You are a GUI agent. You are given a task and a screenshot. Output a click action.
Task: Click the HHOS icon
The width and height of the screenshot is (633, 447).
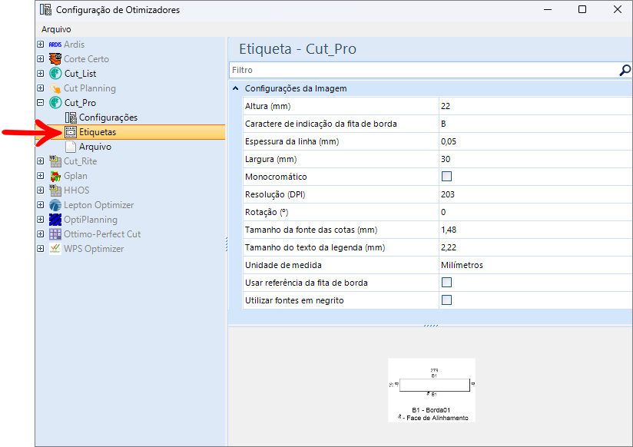[55, 190]
